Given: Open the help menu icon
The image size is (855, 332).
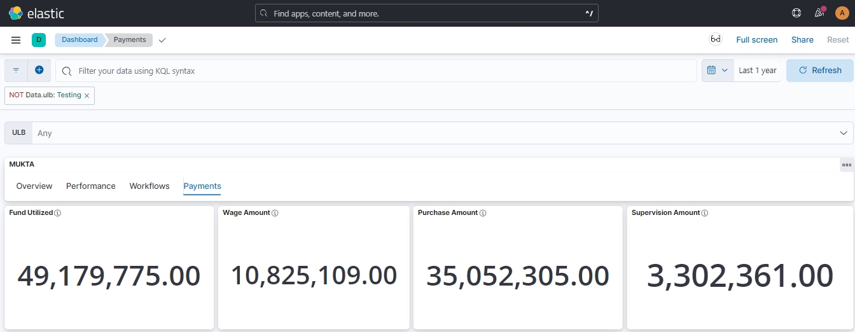Looking at the screenshot, I should (796, 13).
